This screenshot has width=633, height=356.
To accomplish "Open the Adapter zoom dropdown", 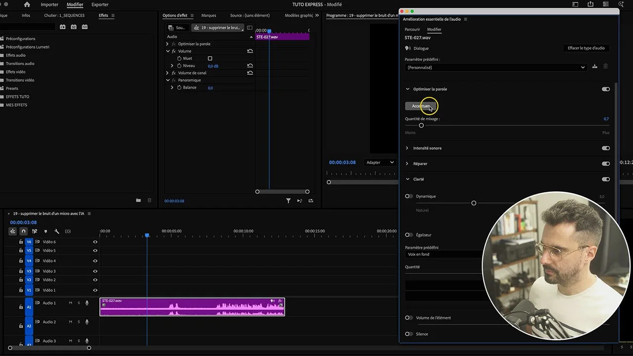I will (380, 162).
